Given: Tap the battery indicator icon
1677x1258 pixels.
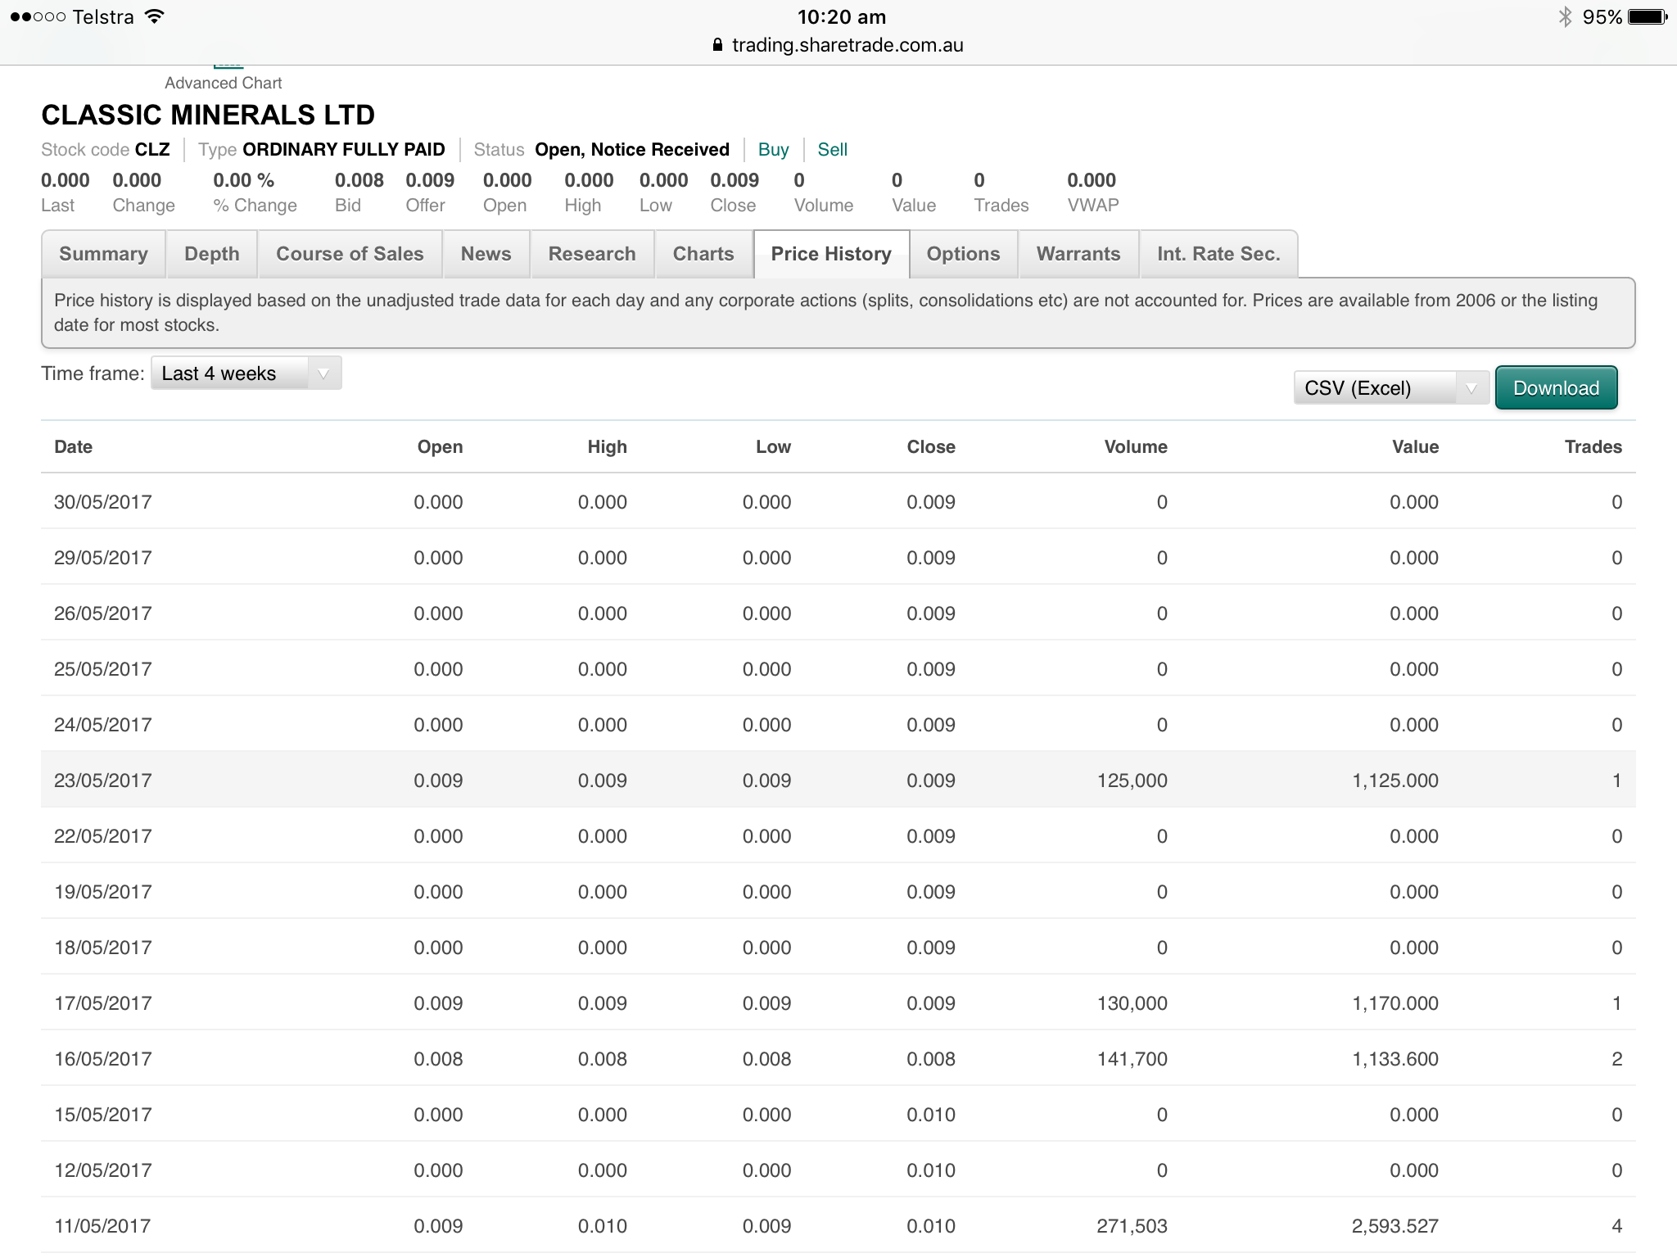Looking at the screenshot, I should [1648, 16].
